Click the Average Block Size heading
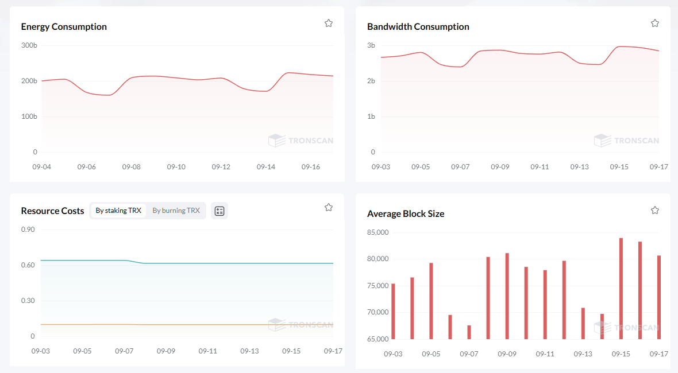The image size is (678, 373). pyautogui.click(x=406, y=213)
